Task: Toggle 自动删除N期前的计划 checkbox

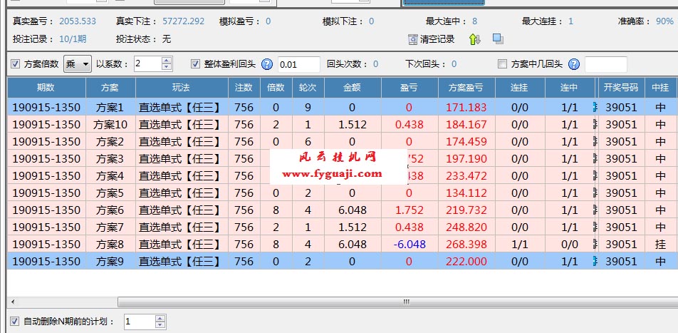Action: pyautogui.click(x=15, y=322)
